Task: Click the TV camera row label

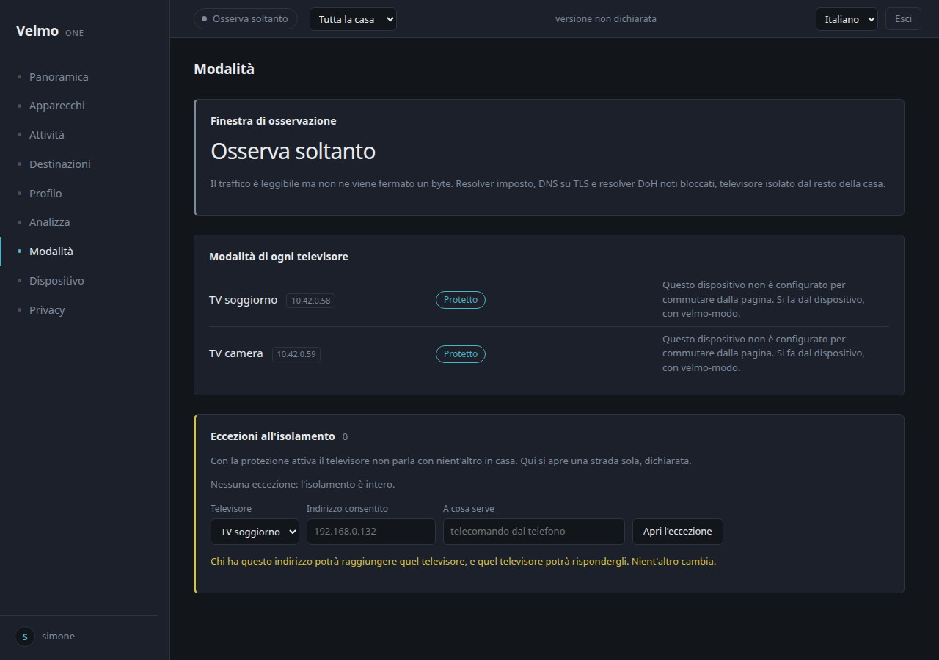Action: 236,353
